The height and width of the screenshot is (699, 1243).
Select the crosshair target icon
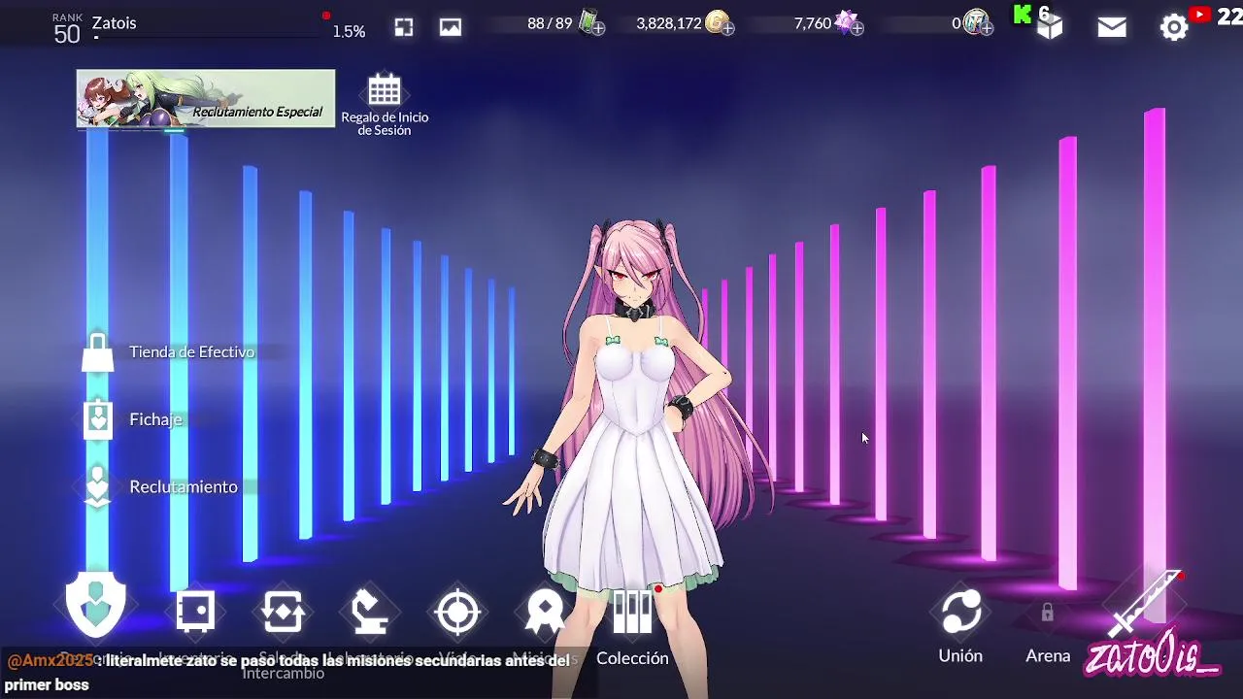[x=457, y=613]
